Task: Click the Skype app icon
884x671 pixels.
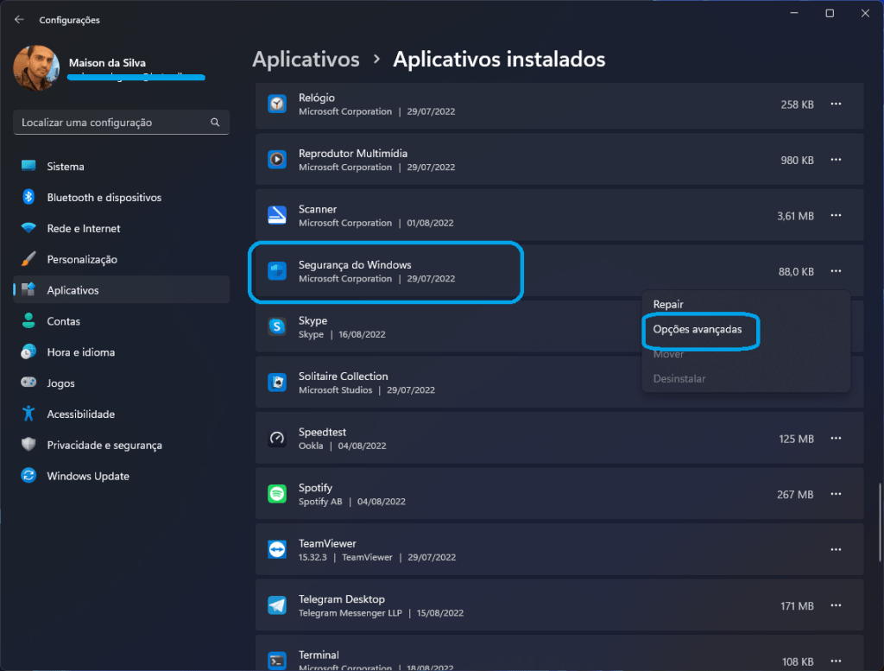Action: point(277,327)
